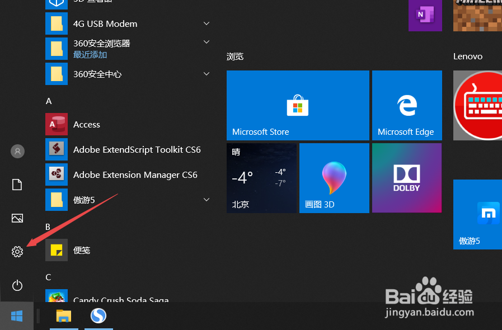
Task: Open the Dolby tile
Action: 407,178
